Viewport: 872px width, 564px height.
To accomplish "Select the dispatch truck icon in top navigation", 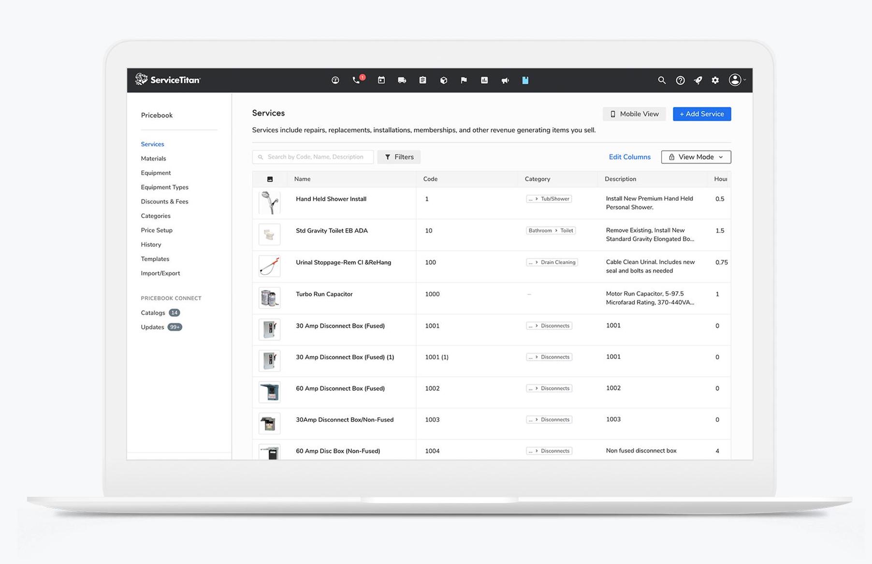I will pos(402,80).
